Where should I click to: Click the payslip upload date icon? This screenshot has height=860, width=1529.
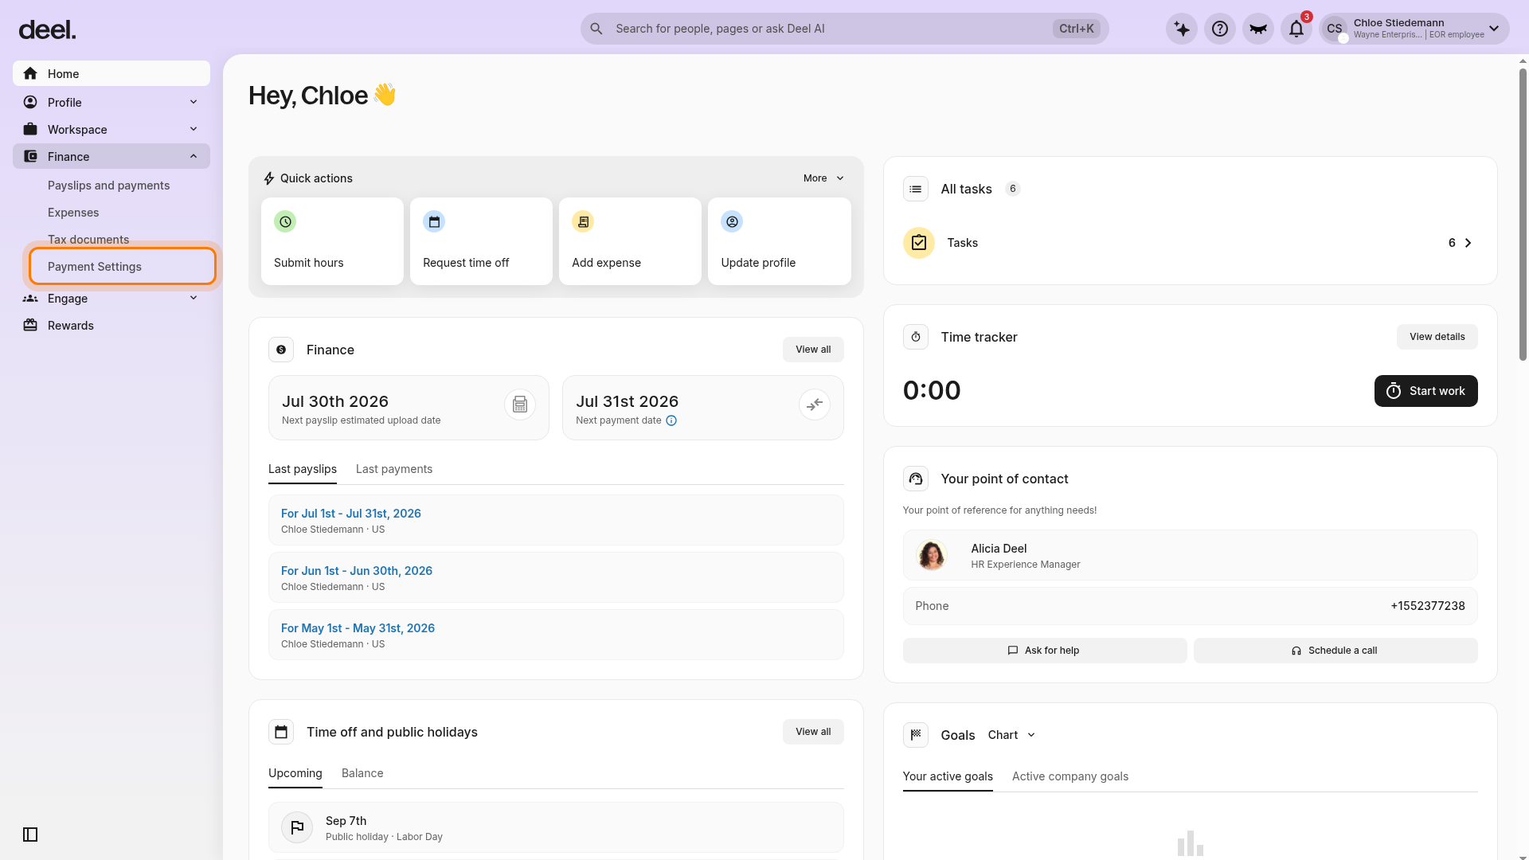pyautogui.click(x=520, y=405)
